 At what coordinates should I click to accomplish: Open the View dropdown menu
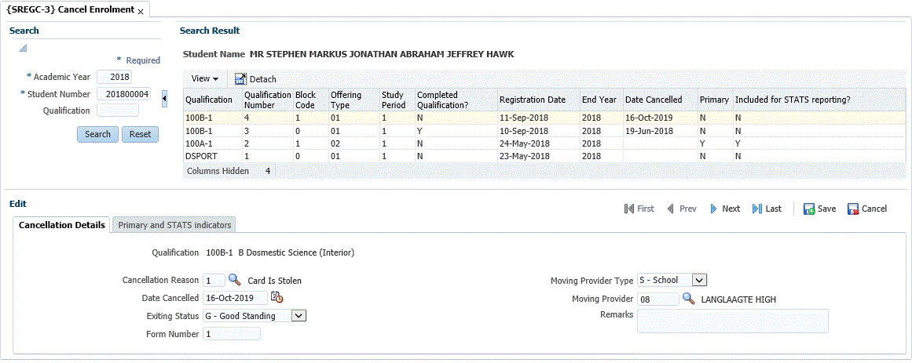(204, 79)
